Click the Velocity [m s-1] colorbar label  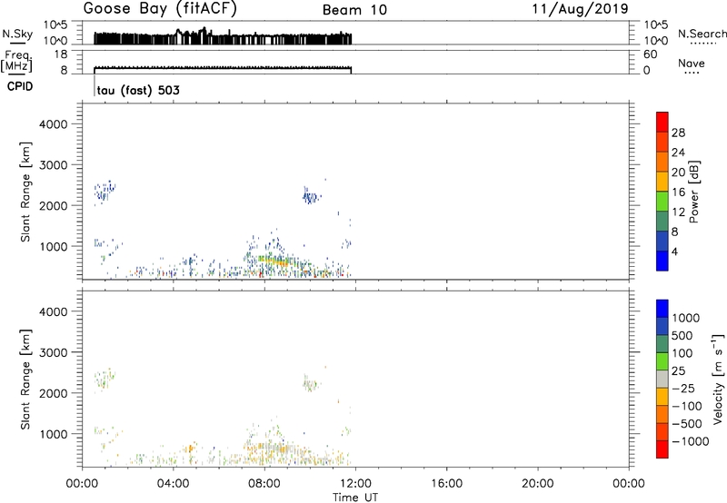click(x=718, y=379)
